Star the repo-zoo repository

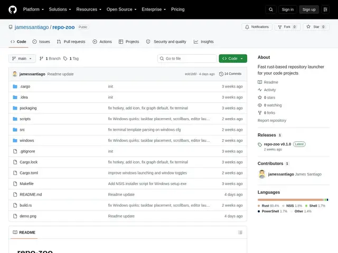pos(316,27)
